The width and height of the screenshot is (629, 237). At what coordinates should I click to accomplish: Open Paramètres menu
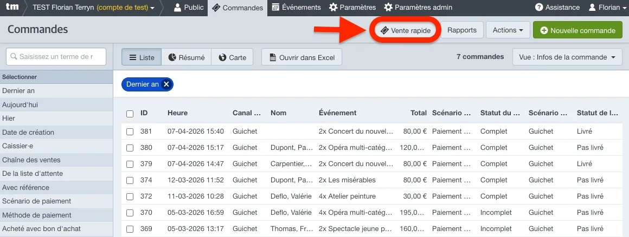coord(352,8)
